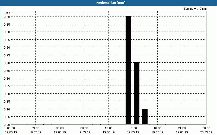Click the 0,00 y-axis value

[x=7, y=125]
